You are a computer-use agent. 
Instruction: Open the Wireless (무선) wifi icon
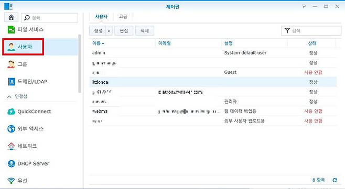coord(11,181)
